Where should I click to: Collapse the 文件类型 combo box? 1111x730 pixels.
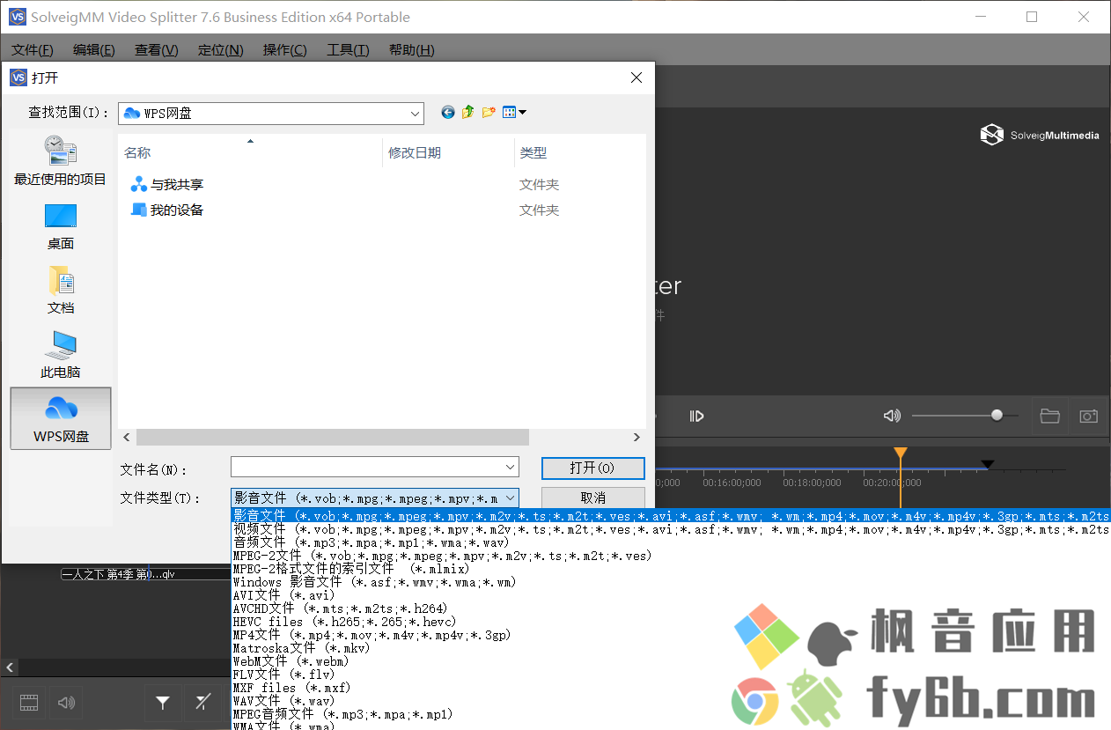(510, 498)
